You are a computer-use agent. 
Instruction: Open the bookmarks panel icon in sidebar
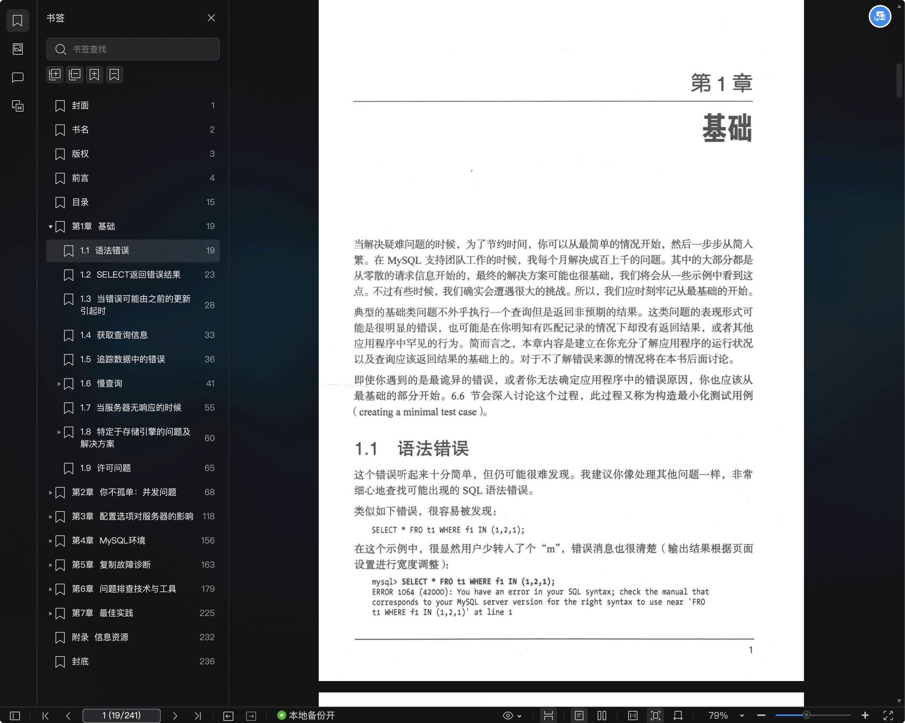[x=18, y=21]
